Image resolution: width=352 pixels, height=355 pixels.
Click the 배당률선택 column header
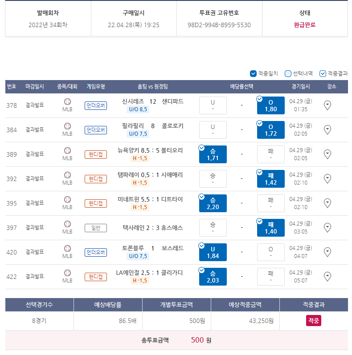[x=242, y=86]
